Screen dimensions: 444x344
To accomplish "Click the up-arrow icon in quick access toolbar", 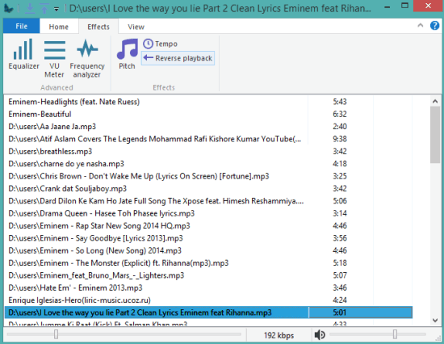I will (44, 9).
